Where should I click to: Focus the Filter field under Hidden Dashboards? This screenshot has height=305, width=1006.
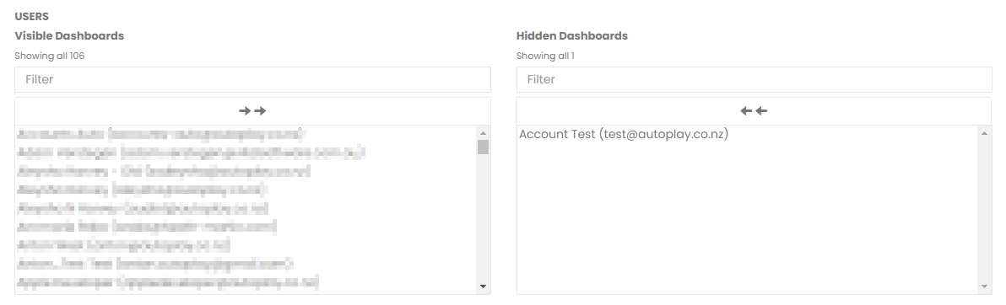coord(754,79)
